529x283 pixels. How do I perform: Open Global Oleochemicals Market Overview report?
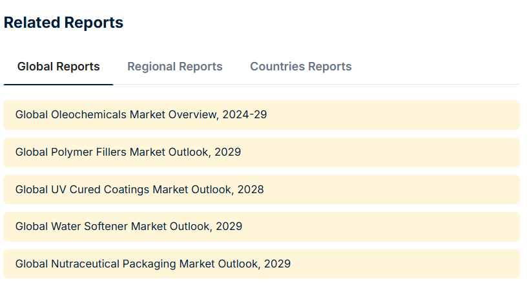141,115
